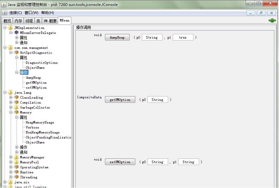Collapse the Memory node
279x188 pixels.
click(x=11, y=112)
